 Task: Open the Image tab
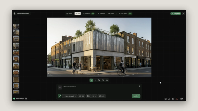pos(69,14)
